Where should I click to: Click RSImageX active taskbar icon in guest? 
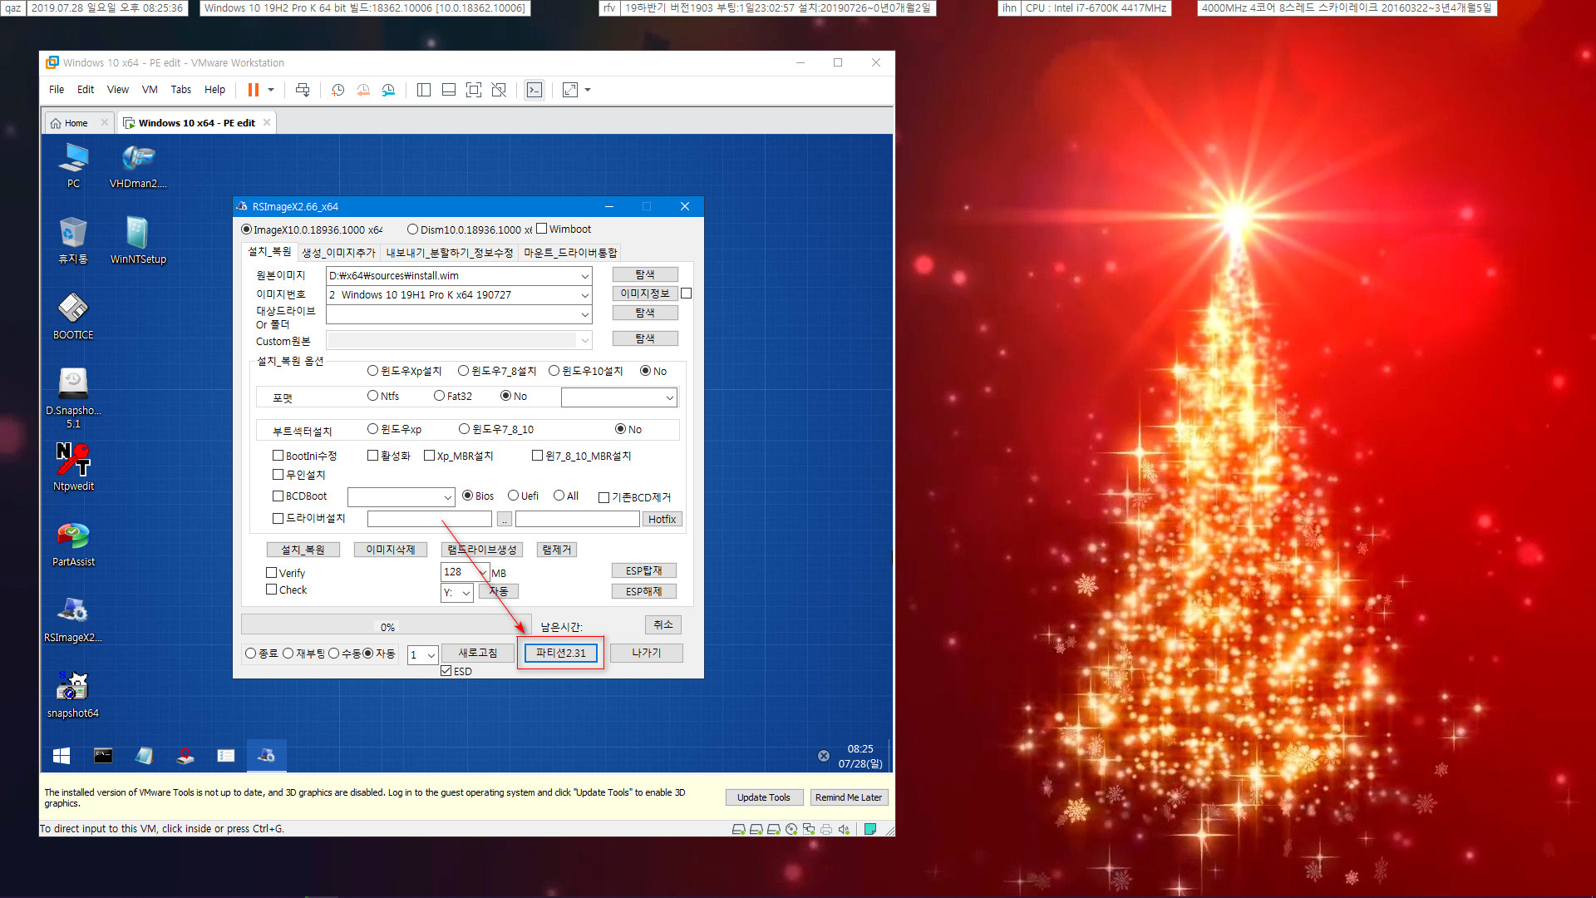point(266,755)
